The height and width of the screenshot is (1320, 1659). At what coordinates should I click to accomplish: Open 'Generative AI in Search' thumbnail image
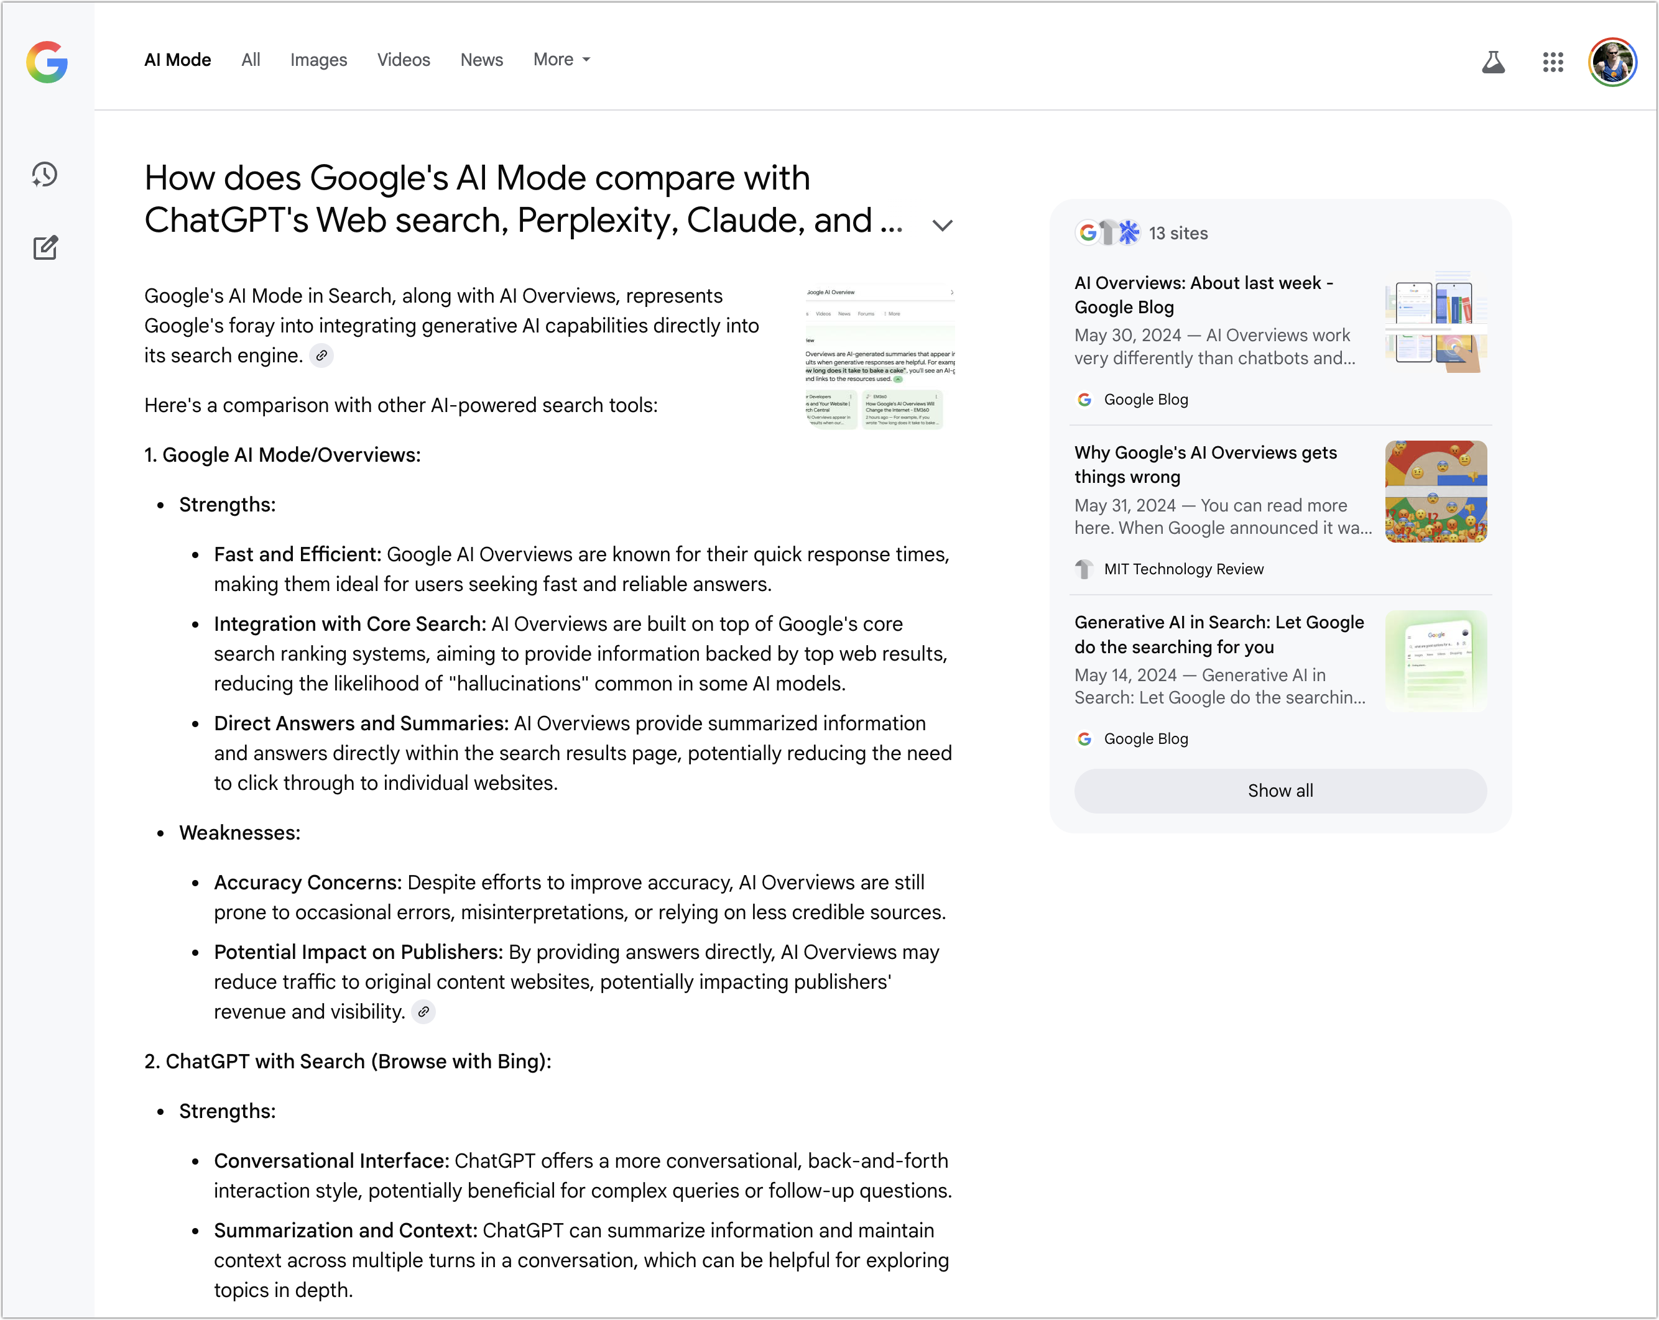1435,661
